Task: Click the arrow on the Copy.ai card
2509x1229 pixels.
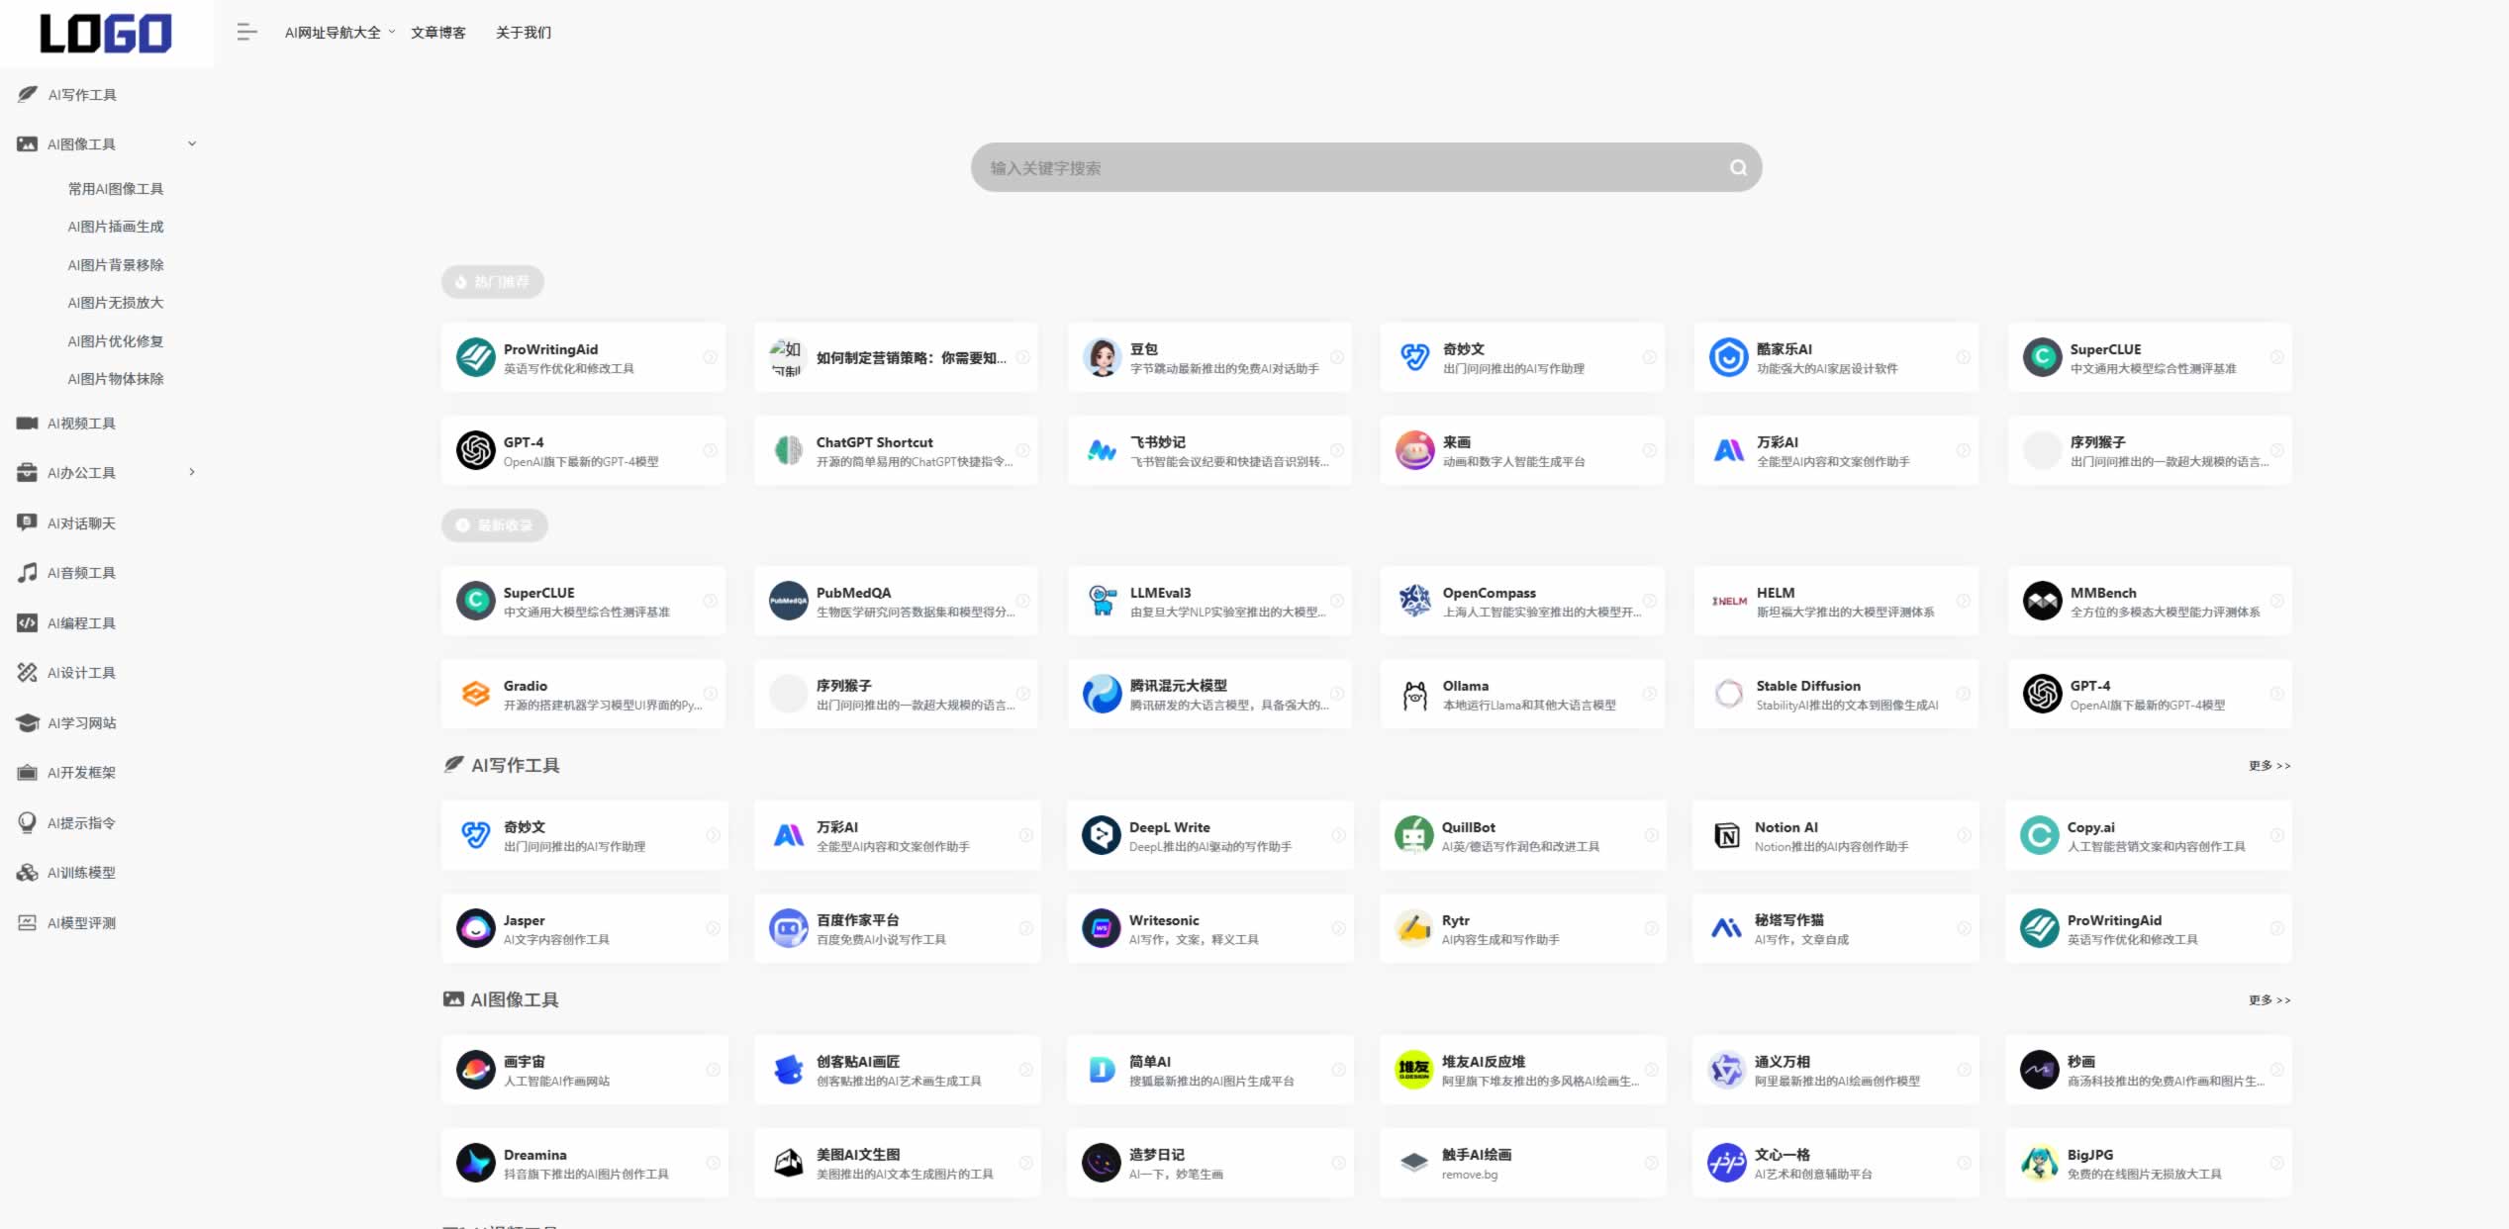Action: click(x=2276, y=835)
